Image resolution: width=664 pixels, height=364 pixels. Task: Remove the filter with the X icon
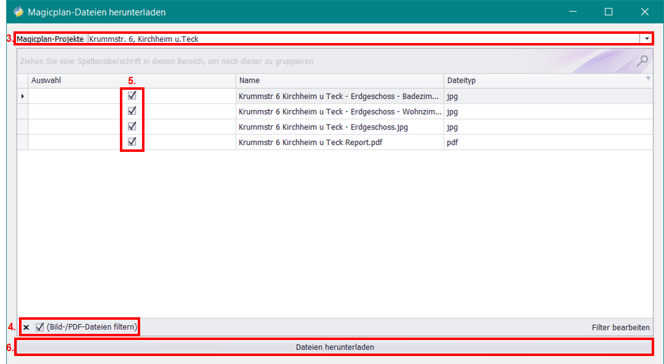26,328
